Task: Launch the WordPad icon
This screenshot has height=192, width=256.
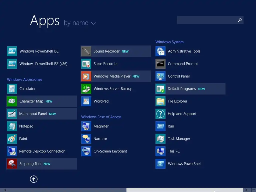Action: pyautogui.click(x=86, y=101)
